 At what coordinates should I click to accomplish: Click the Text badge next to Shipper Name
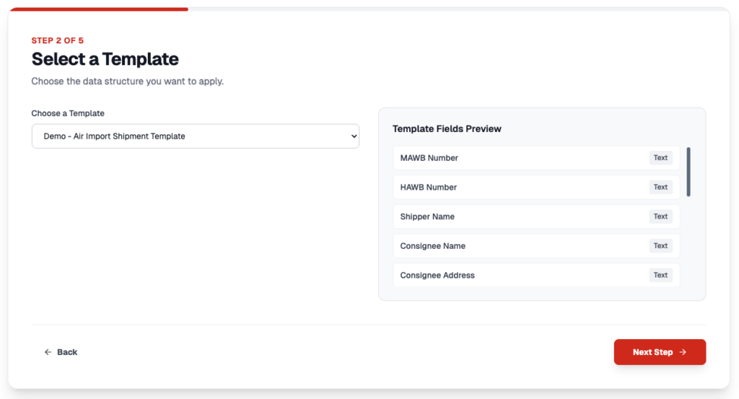click(660, 216)
